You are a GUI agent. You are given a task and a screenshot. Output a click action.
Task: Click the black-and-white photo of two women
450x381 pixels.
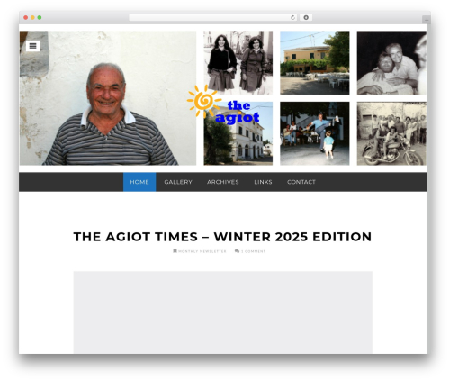tap(238, 62)
